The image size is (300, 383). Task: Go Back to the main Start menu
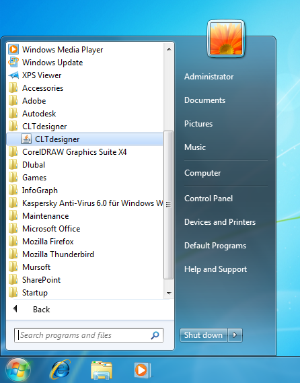coord(90,309)
